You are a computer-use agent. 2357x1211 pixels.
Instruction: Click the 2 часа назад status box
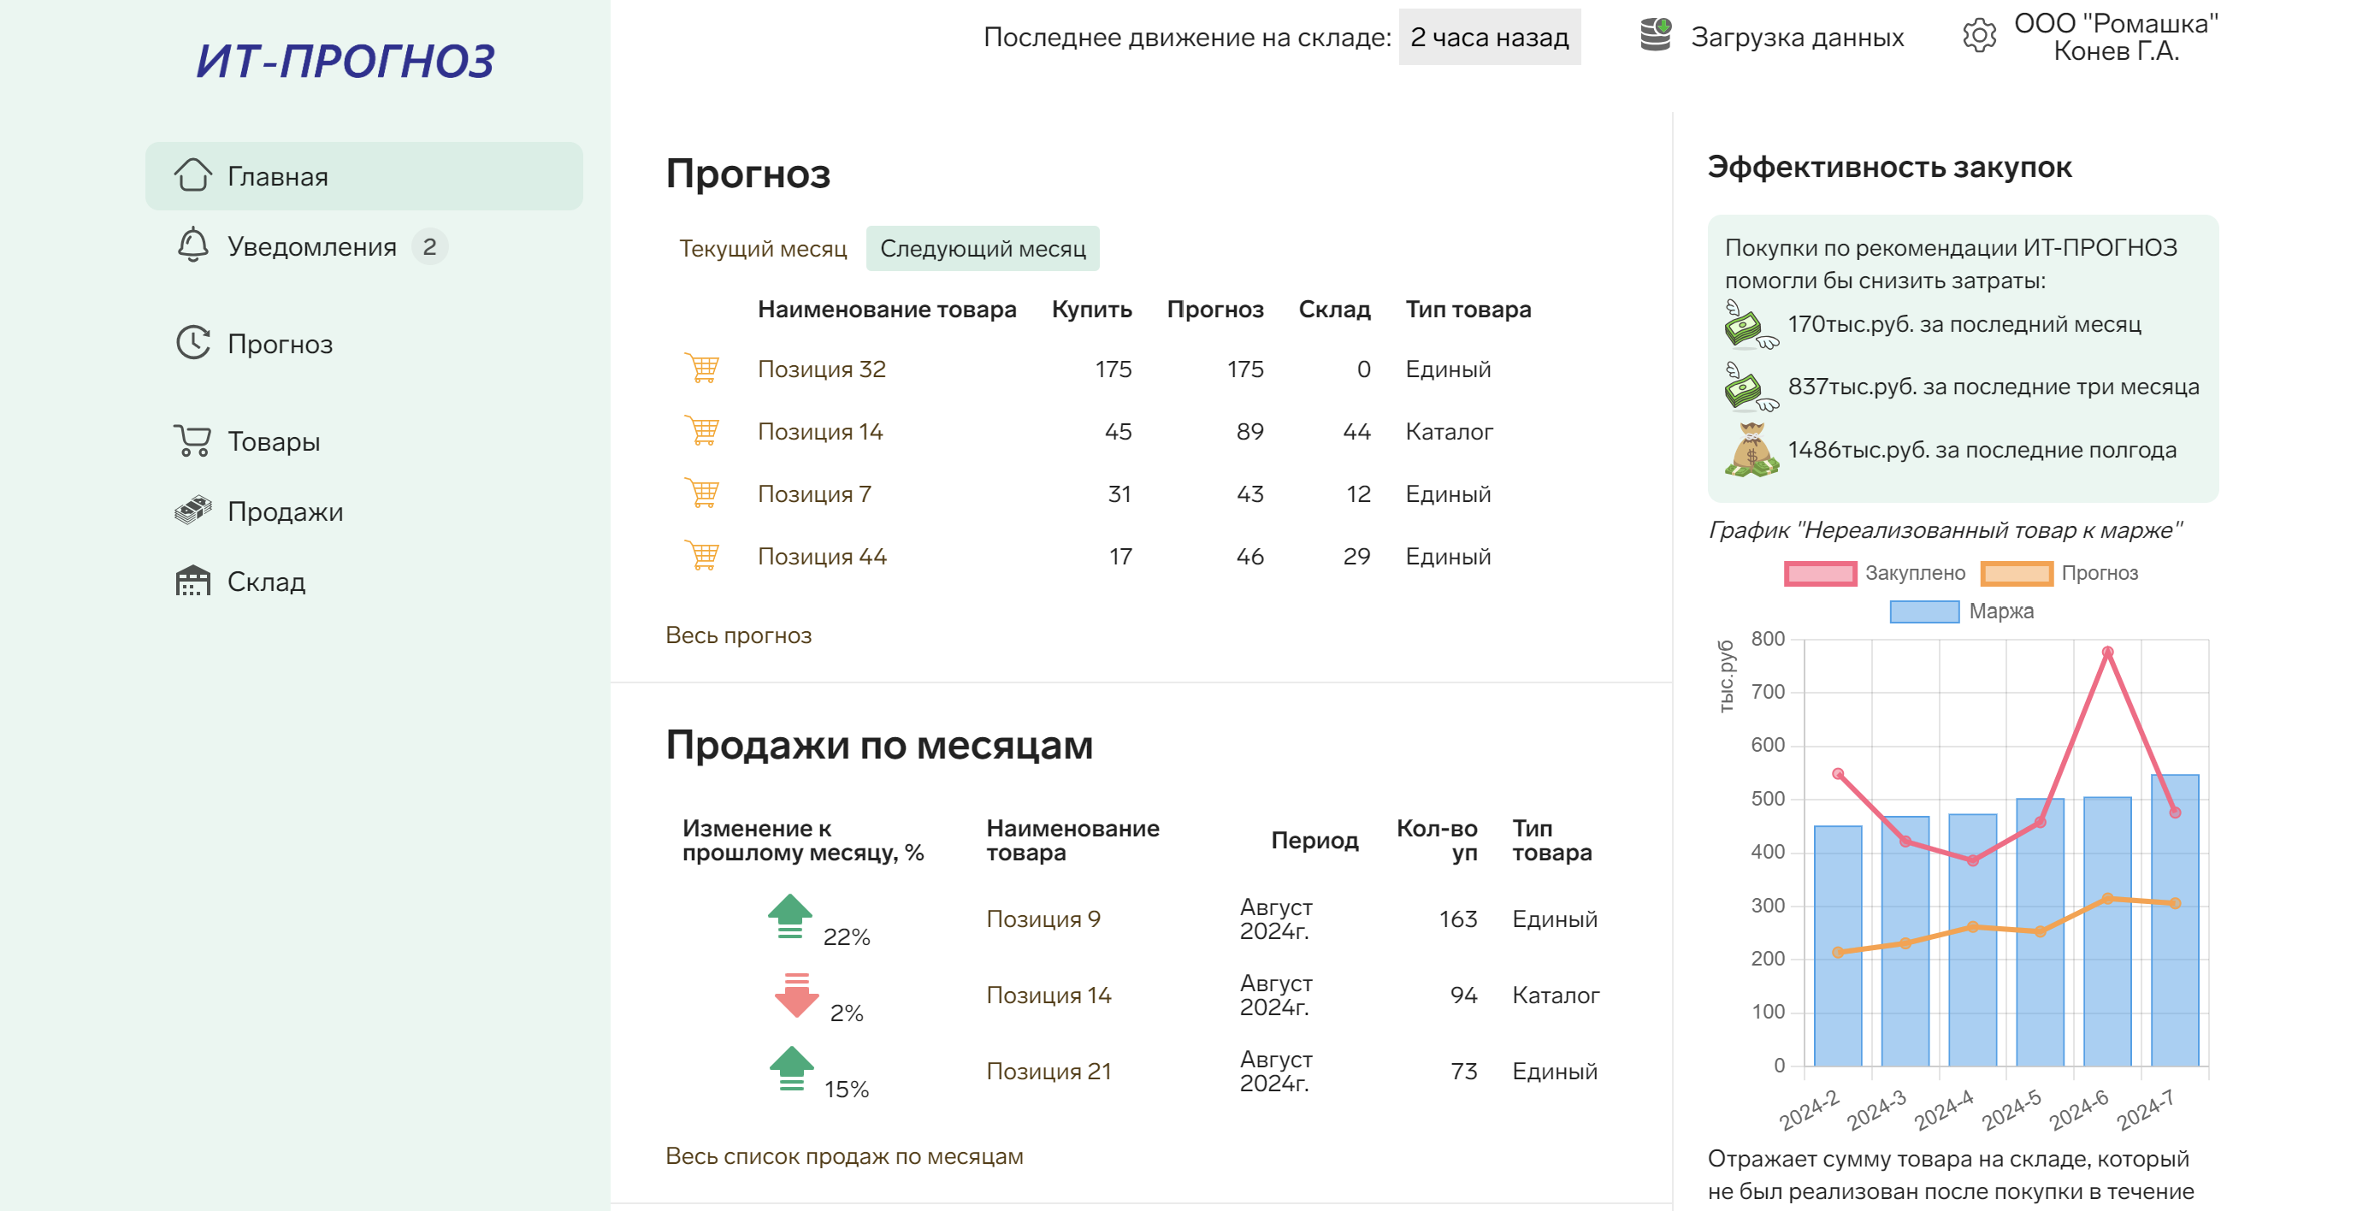click(x=1490, y=37)
